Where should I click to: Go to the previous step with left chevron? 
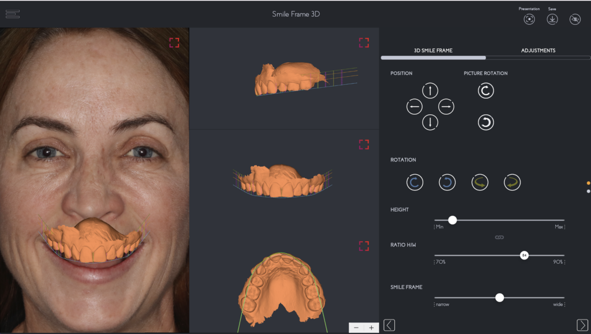coord(389,325)
